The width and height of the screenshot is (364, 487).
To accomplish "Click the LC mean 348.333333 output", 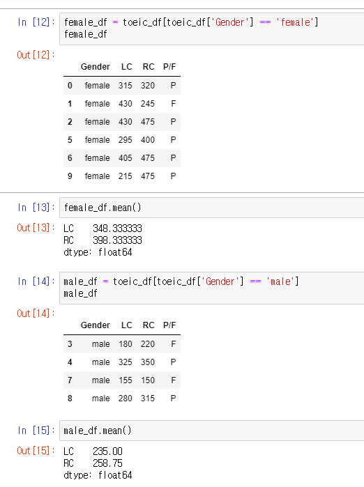I will 117,229.
